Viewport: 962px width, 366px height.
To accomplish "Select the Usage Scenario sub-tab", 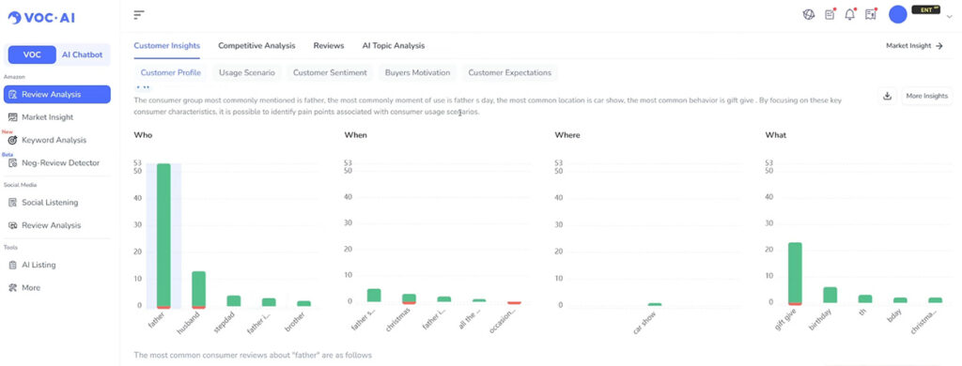I will 247,73.
